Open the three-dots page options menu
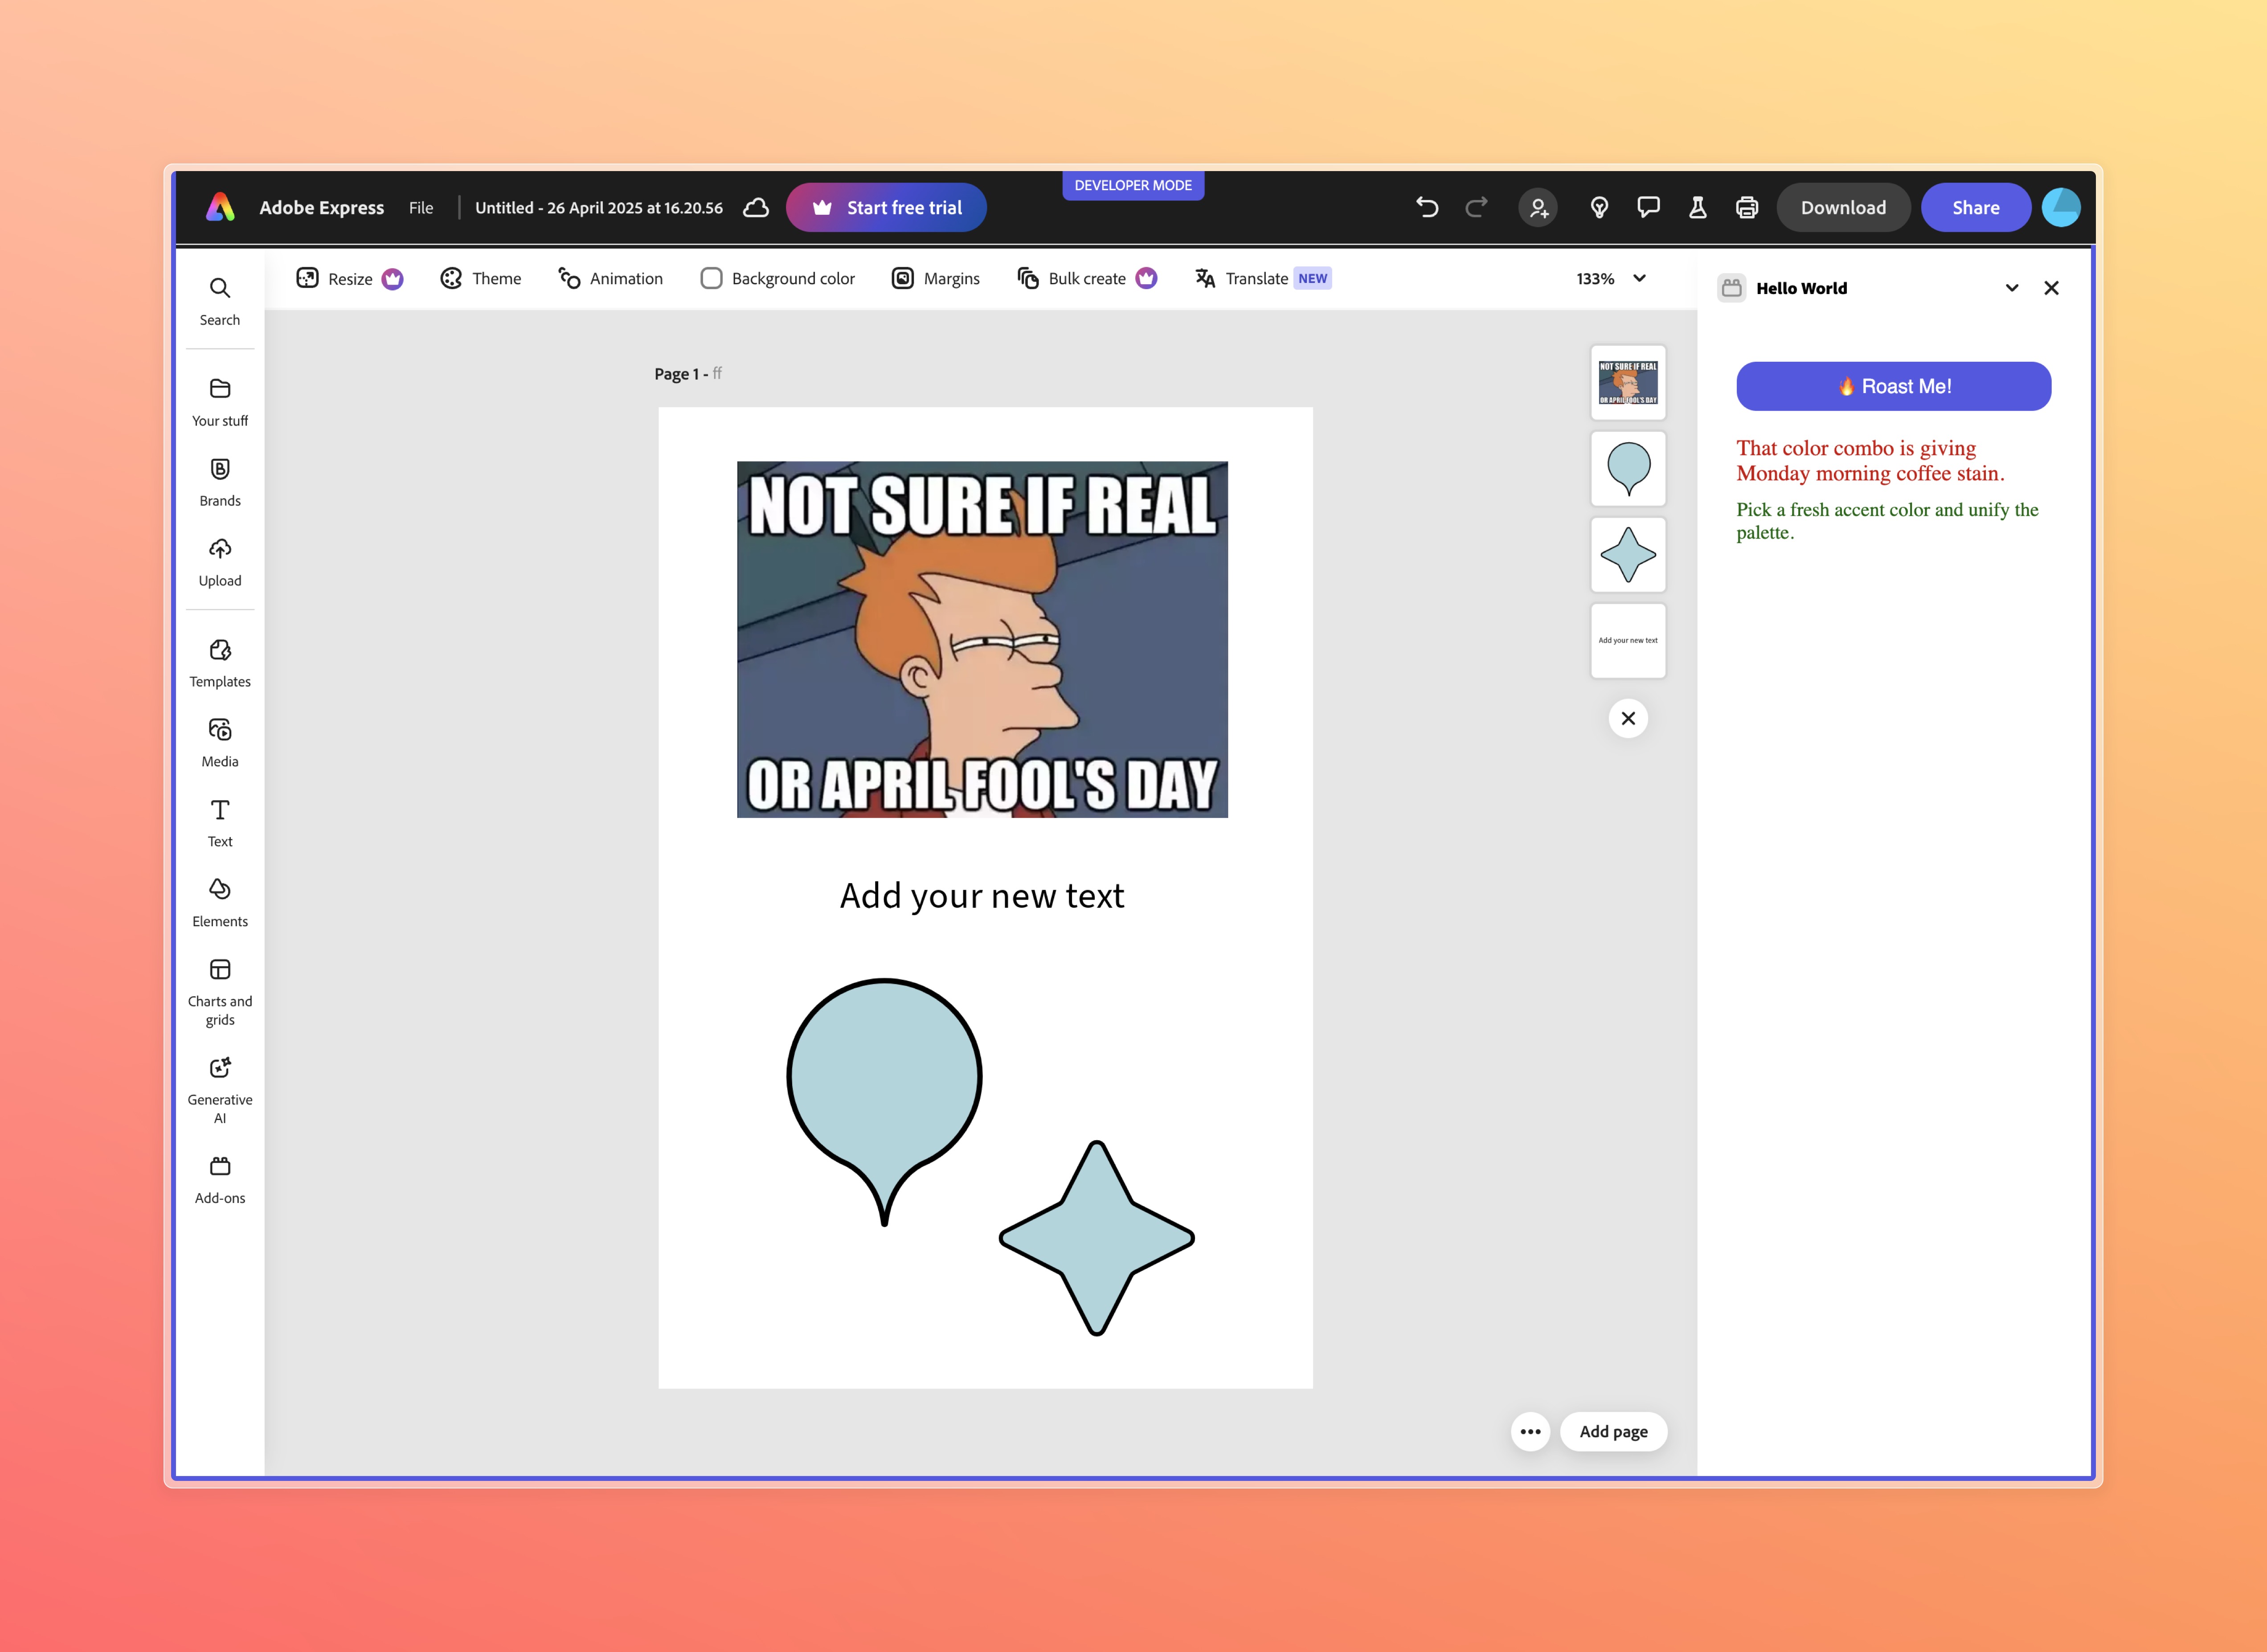 coord(1530,1431)
